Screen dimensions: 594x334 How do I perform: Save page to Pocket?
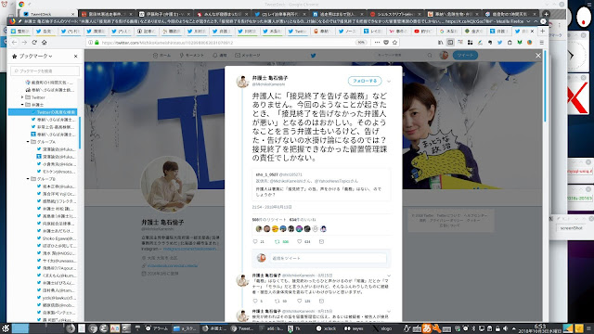(x=386, y=43)
